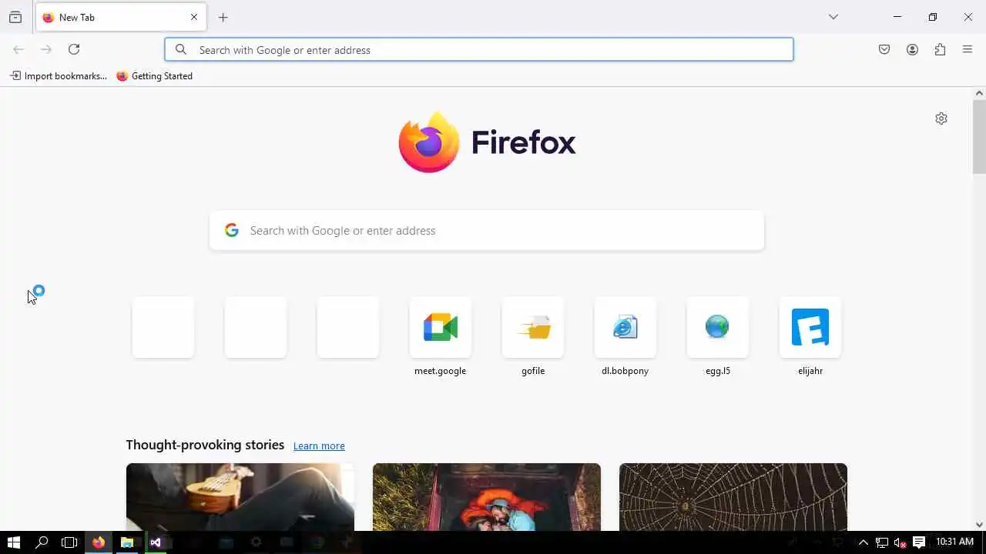986x554 pixels.
Task: Open the Firefox application hamburger menu
Action: click(x=968, y=49)
